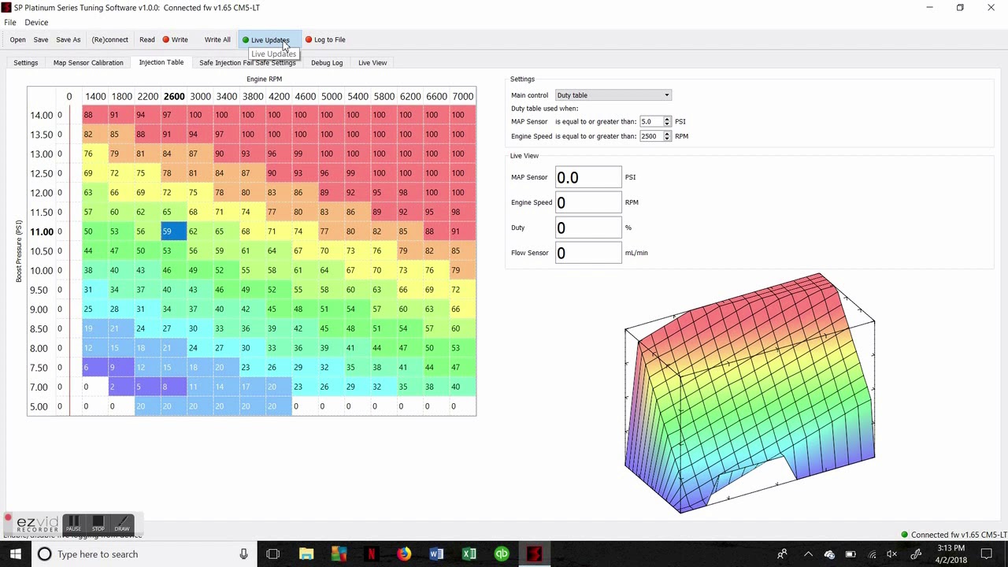Click the Live View Duty readout
The width and height of the screenshot is (1008, 567).
pos(588,228)
